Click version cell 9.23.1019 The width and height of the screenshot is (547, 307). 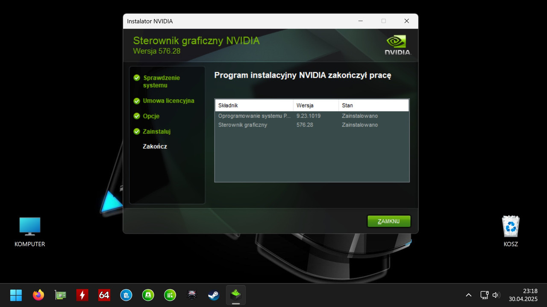click(309, 116)
